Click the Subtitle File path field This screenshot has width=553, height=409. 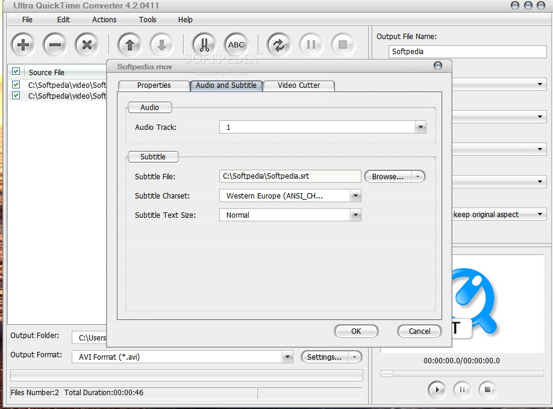click(x=290, y=176)
